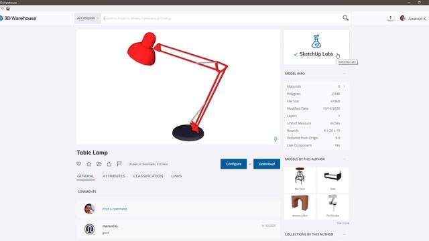
Task: Open the All Categories dropdown
Action: coord(88,18)
